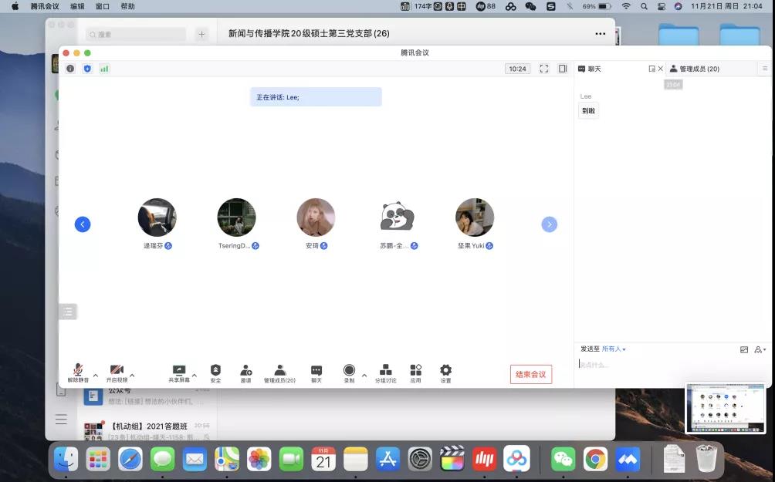Open Wi-Fi status in menu bar
This screenshot has height=482, width=775.
pyautogui.click(x=626, y=6)
